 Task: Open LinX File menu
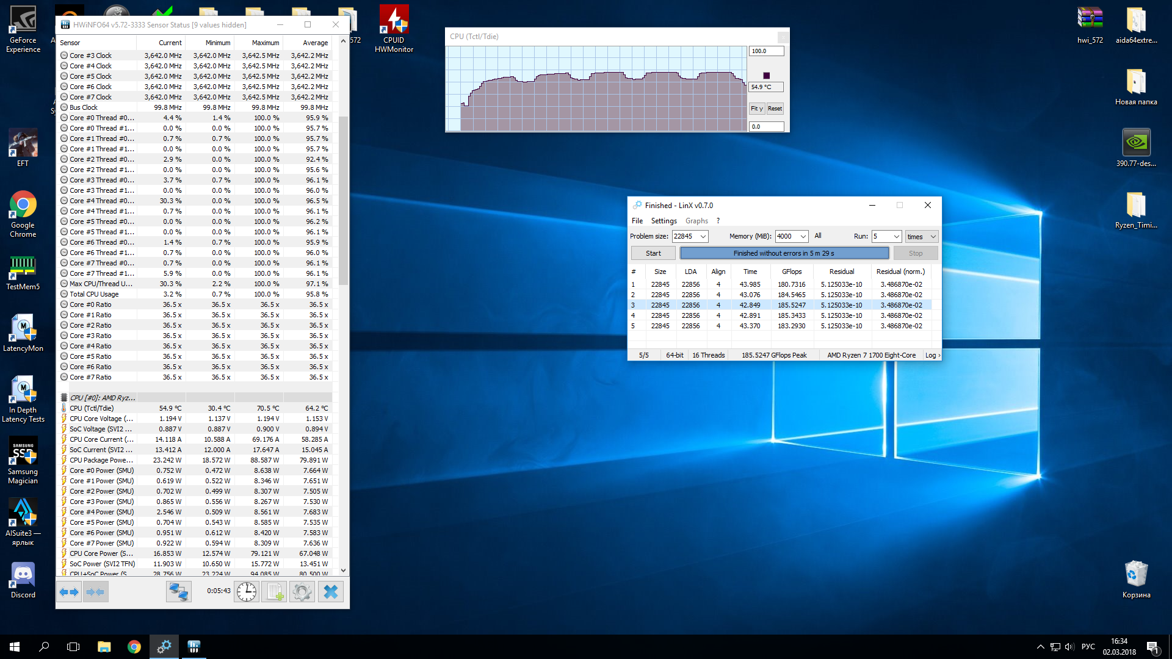(637, 221)
